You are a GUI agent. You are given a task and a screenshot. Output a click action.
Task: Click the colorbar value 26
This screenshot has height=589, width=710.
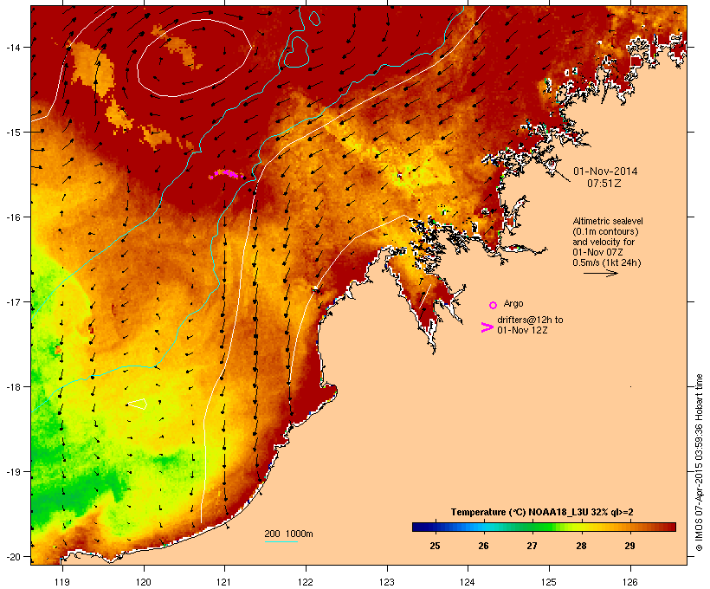click(x=483, y=546)
